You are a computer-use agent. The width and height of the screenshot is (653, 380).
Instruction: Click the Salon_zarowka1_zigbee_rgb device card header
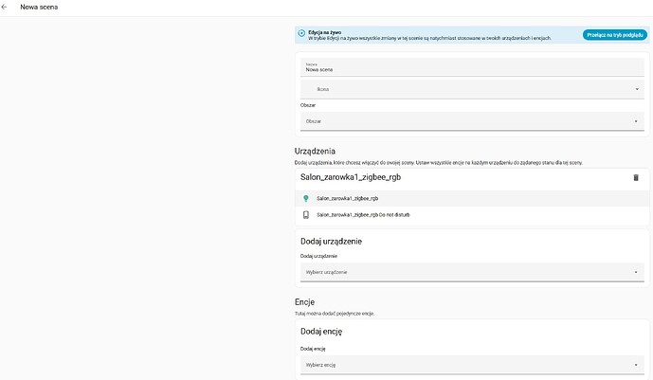pyautogui.click(x=351, y=177)
